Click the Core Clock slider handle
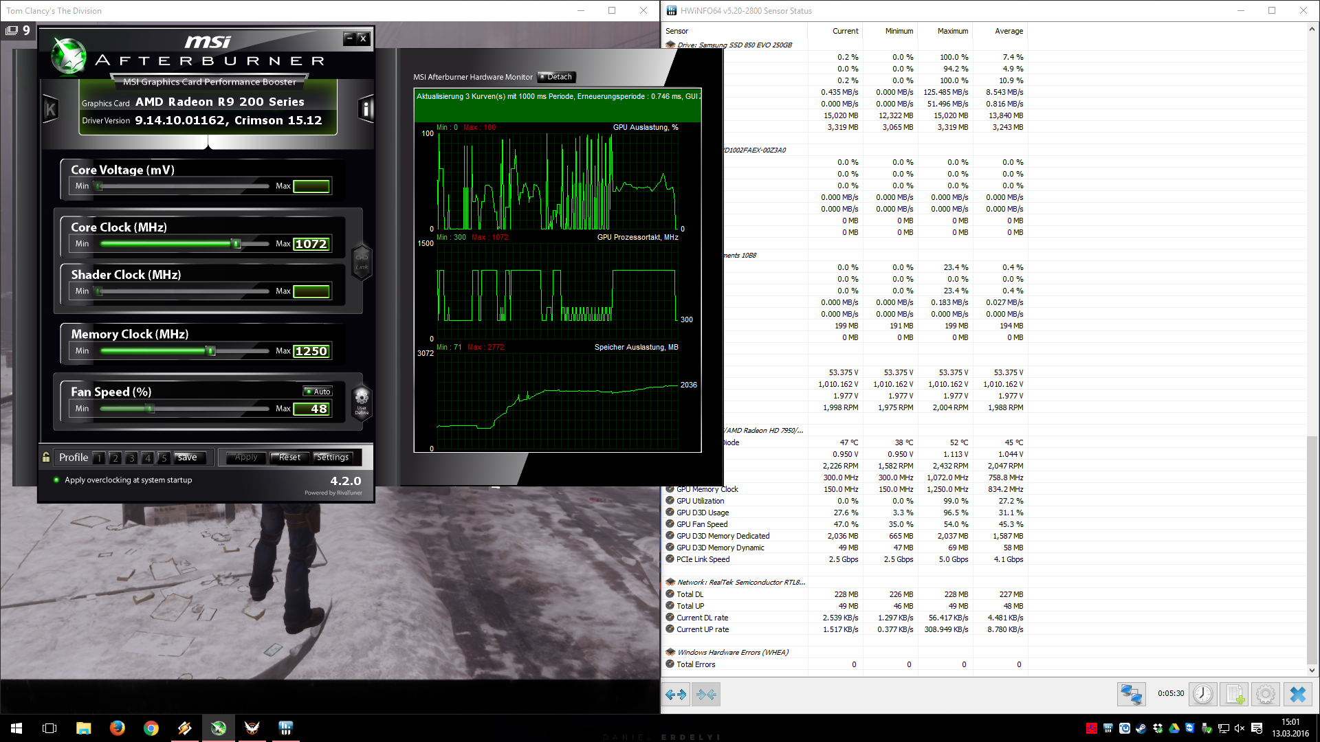Viewport: 1320px width, 742px height. [236, 244]
